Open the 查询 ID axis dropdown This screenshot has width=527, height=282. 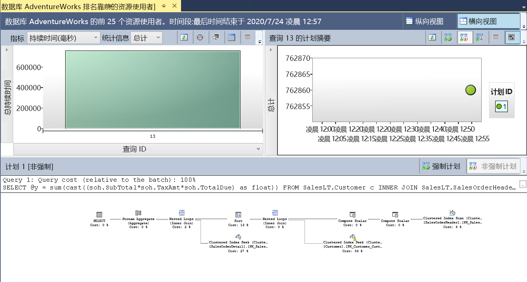click(138, 149)
